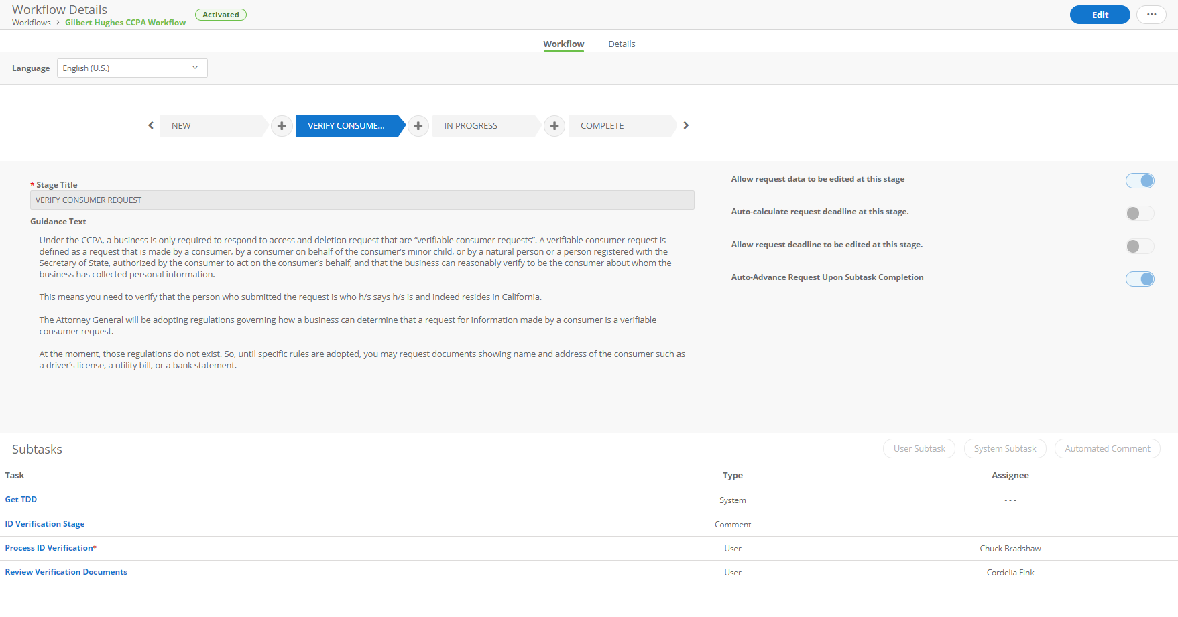Switch to the Details tab

622,44
